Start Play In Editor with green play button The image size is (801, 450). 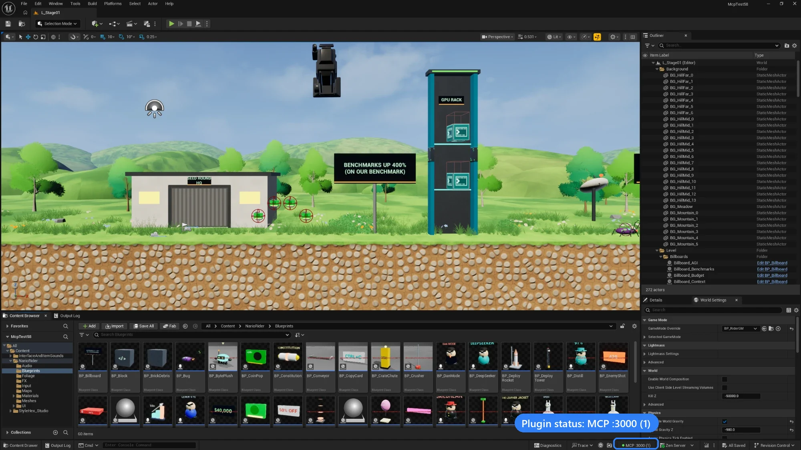click(x=171, y=24)
